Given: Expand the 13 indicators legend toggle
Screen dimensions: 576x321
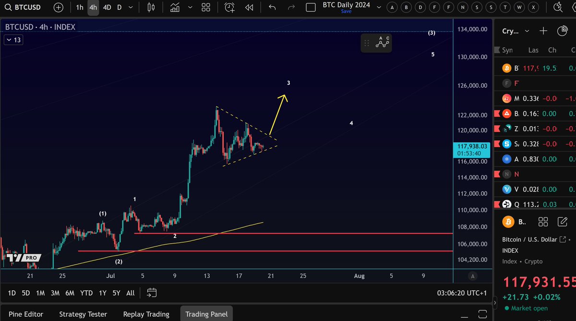Looking at the screenshot, I should pyautogui.click(x=13, y=40).
